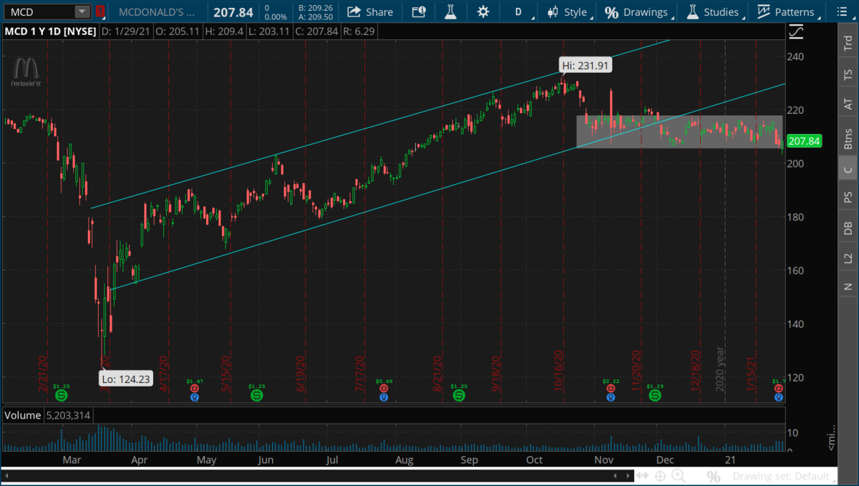The width and height of the screenshot is (859, 486).
Task: Click the blue conference call icon near August
Action: [384, 397]
